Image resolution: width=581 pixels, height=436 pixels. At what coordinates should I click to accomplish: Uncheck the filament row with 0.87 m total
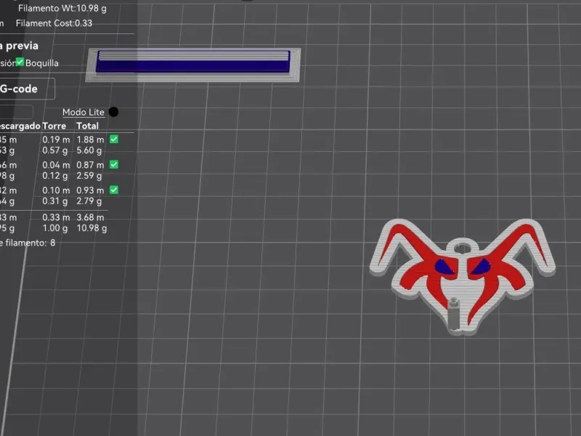click(114, 165)
